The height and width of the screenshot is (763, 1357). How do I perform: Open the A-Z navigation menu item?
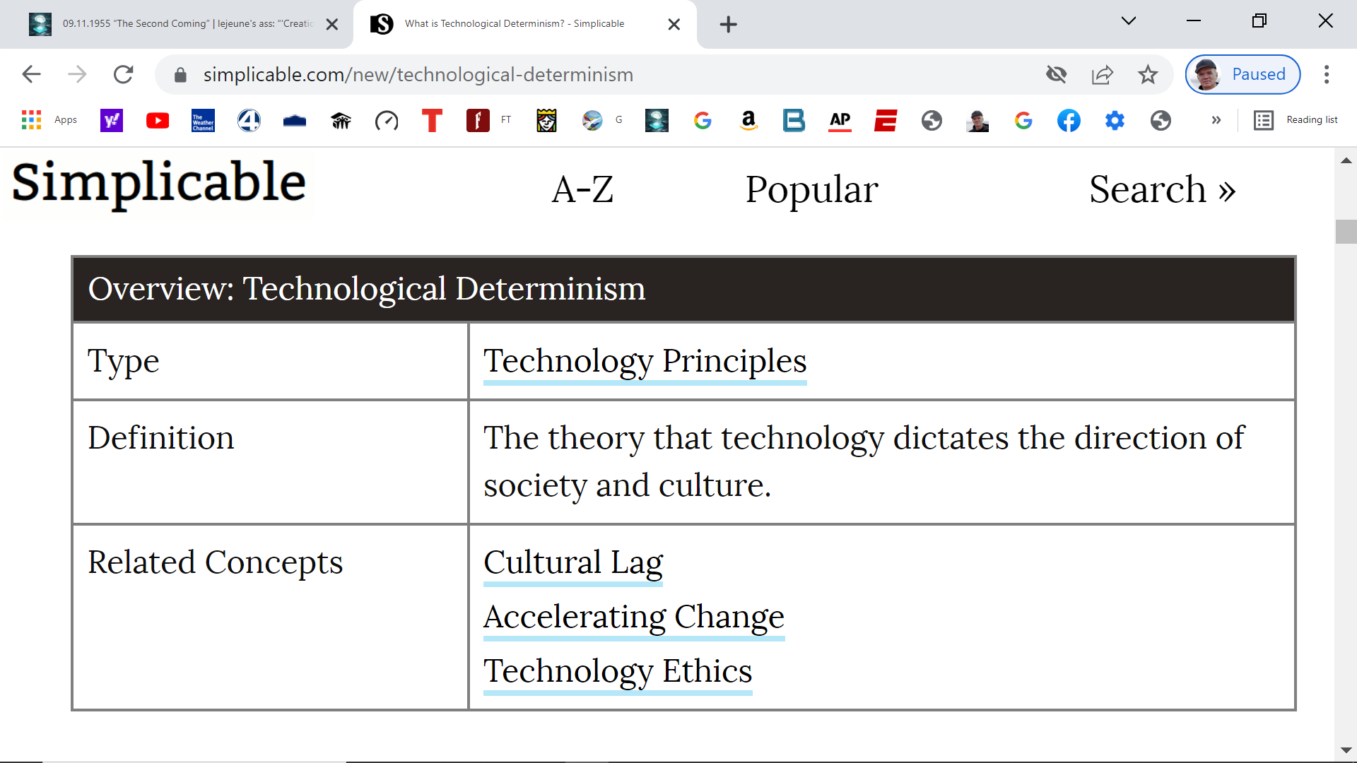[582, 189]
